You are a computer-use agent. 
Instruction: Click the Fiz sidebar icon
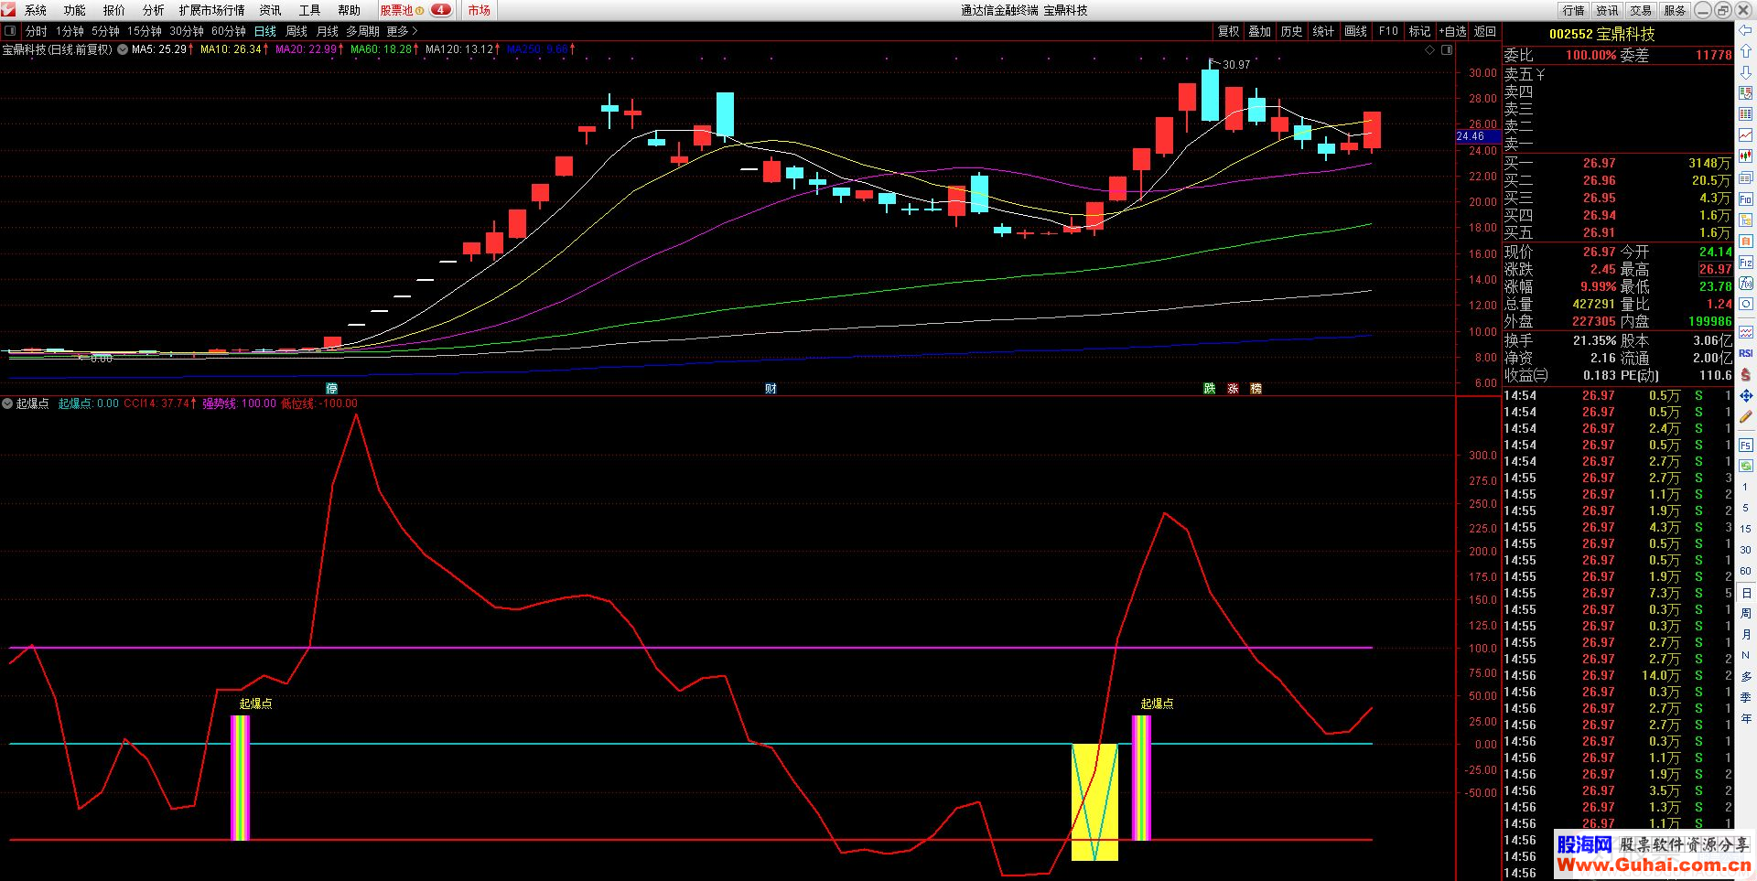1746,263
